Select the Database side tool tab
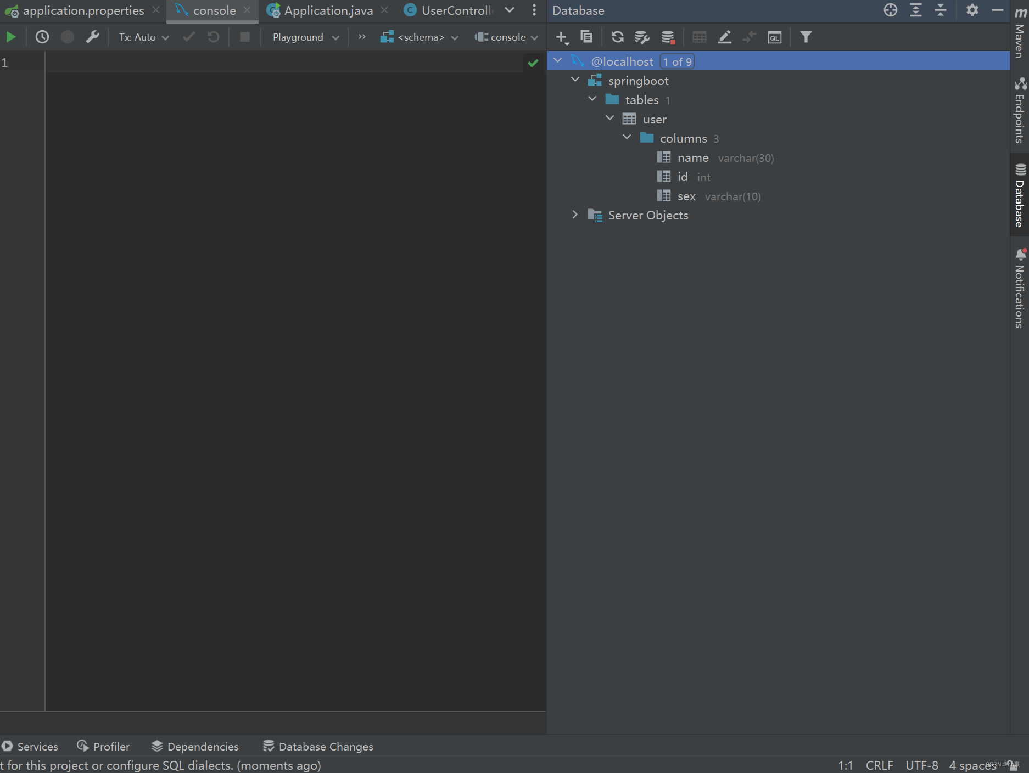Screen dimensions: 1029x773 click(x=1020, y=195)
